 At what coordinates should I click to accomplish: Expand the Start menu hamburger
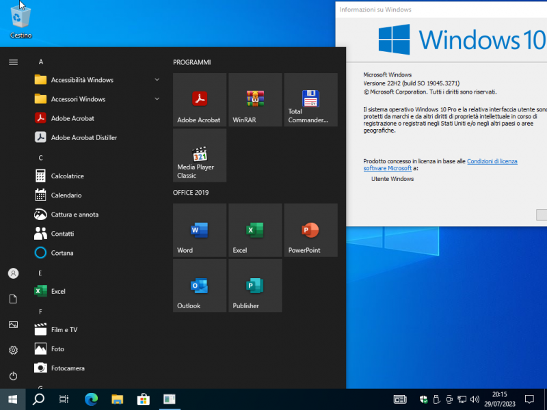(12, 61)
